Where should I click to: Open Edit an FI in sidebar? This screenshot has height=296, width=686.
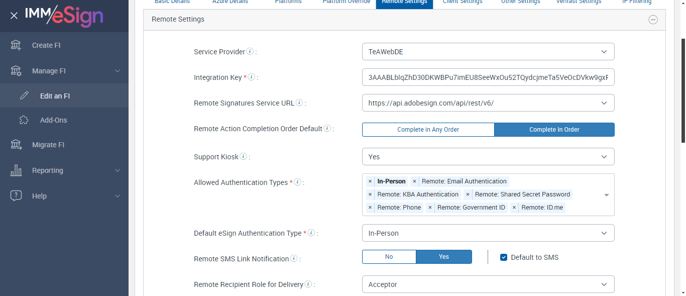[55, 96]
